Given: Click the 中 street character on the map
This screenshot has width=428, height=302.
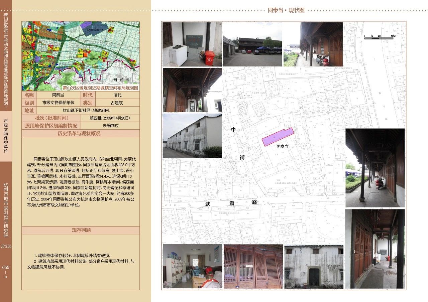Looking at the screenshot, I should pos(233,130).
